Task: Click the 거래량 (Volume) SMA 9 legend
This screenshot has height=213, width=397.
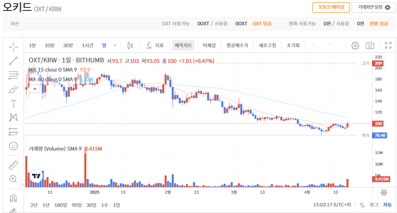Action: (55, 149)
